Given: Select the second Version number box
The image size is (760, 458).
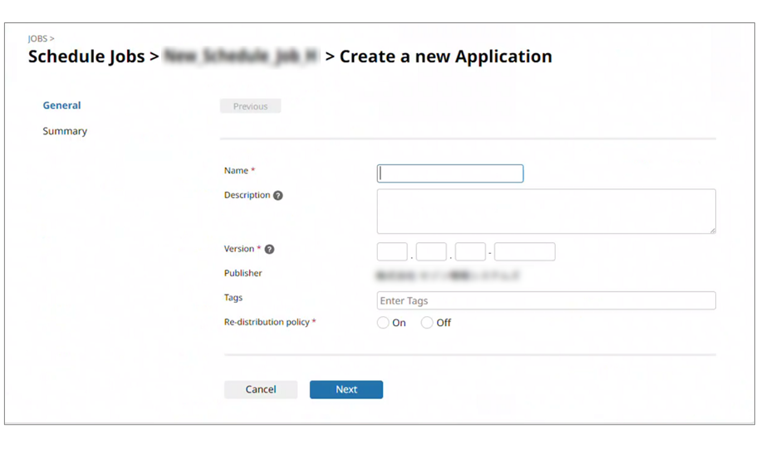Looking at the screenshot, I should tap(431, 251).
